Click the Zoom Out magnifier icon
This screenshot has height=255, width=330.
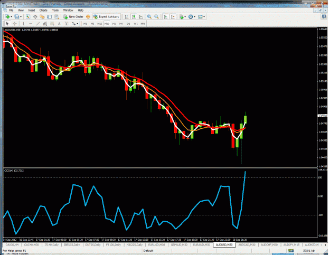[x=156, y=17]
